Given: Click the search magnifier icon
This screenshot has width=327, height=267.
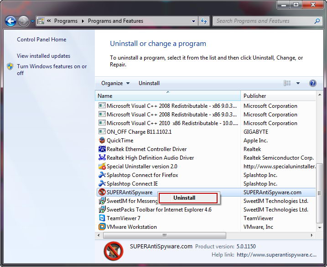Looking at the screenshot, I should (317, 21).
